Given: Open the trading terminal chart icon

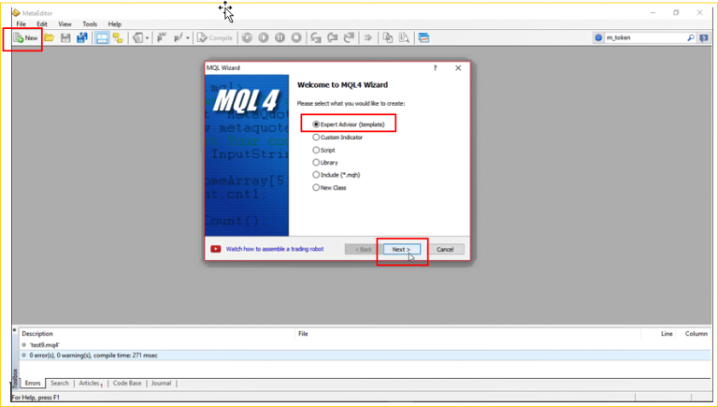Looking at the screenshot, I should [424, 38].
